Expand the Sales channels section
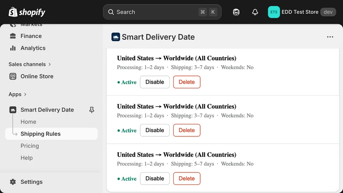This screenshot has width=343, height=193. (30, 64)
